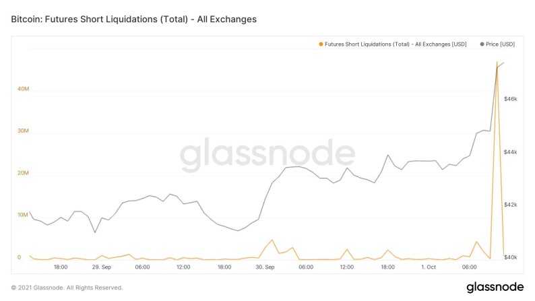Viewport: 535px width, 301px height.
Task: Select the 20M left axis label
Action: [x=23, y=173]
